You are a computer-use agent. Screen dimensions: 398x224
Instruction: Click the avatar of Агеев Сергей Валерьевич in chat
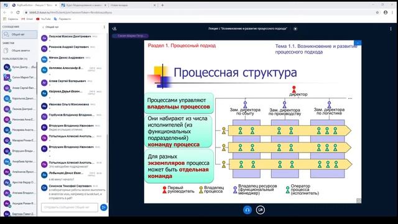(44, 83)
